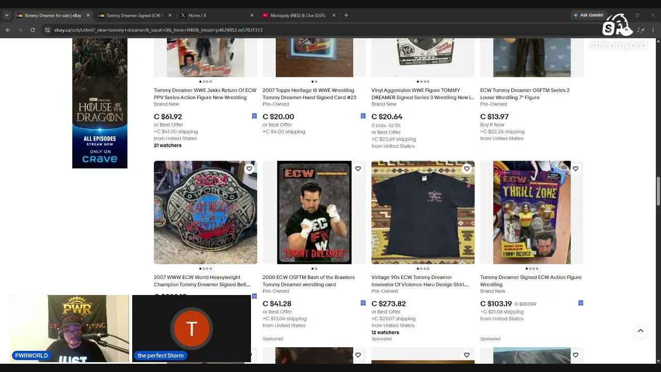This screenshot has height=372, width=661.
Task: Click the Jakks Return Of ECW figure image
Action: (206, 57)
